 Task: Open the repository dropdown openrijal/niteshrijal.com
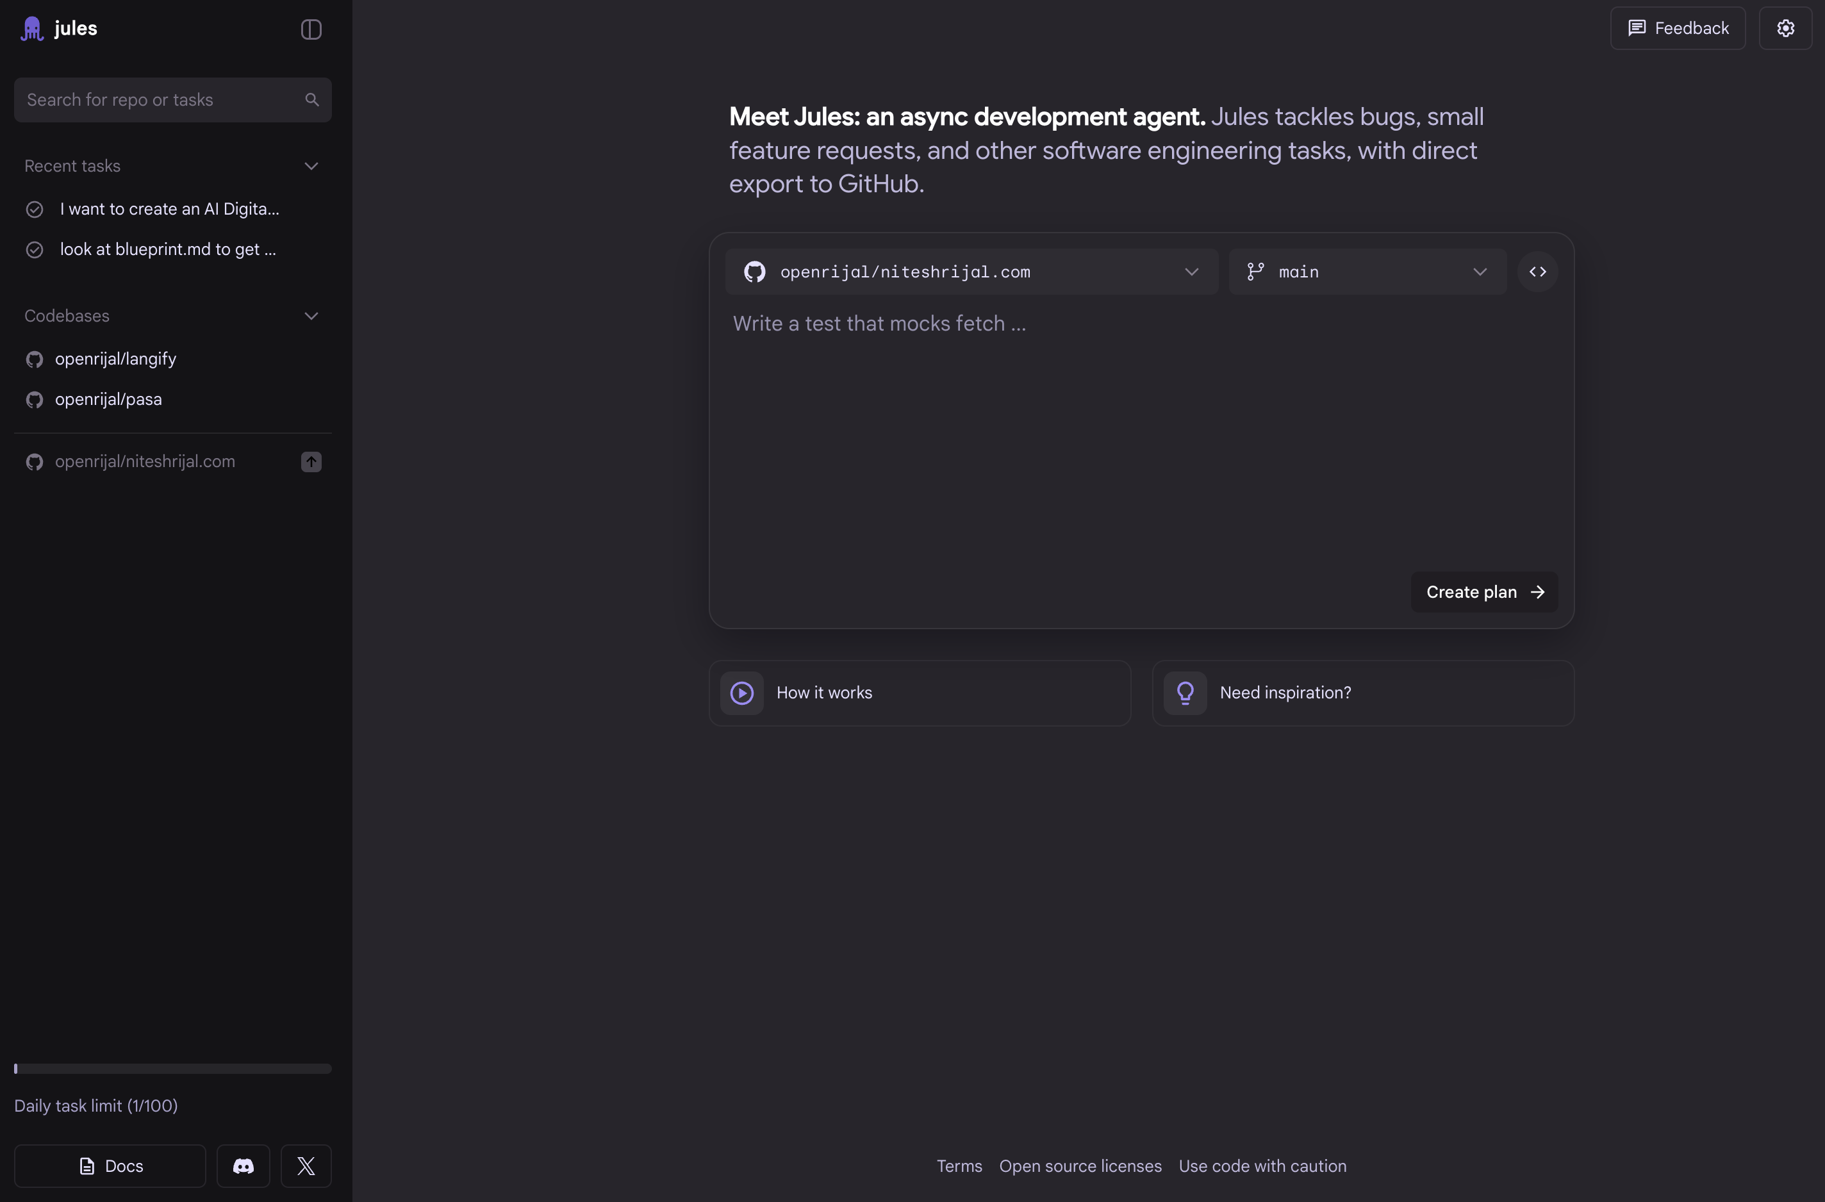point(971,272)
